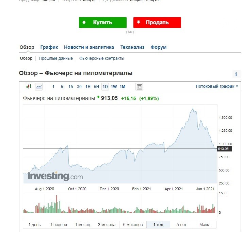Select the 5 лет time range

coord(181,225)
